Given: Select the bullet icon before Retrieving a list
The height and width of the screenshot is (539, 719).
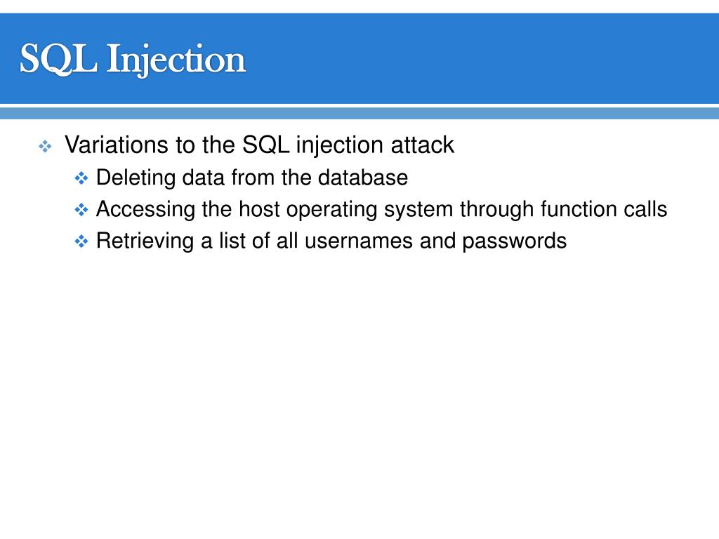Looking at the screenshot, I should [x=81, y=241].
